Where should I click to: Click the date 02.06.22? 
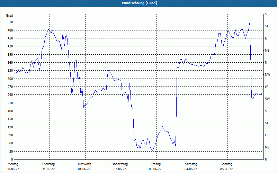click(x=120, y=169)
